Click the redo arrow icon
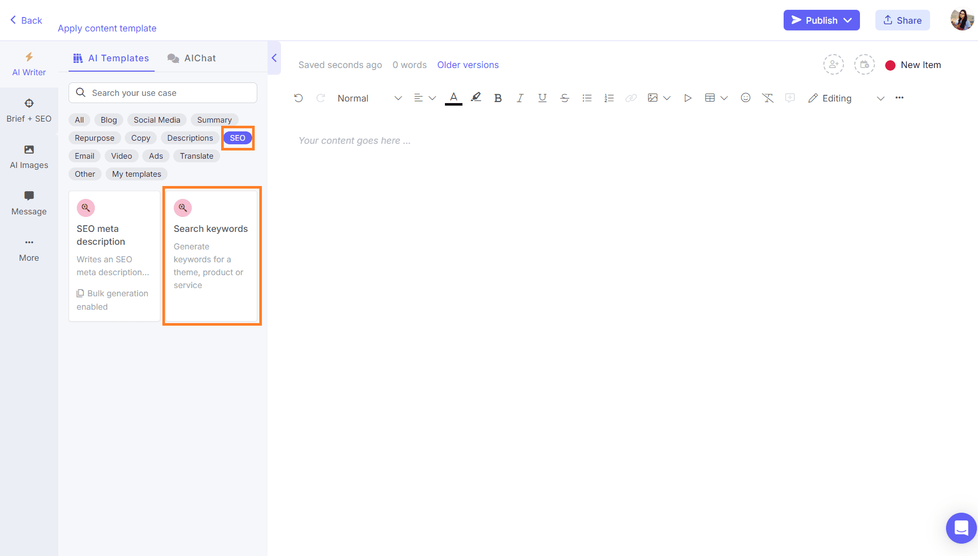Image resolution: width=978 pixels, height=556 pixels. (321, 98)
